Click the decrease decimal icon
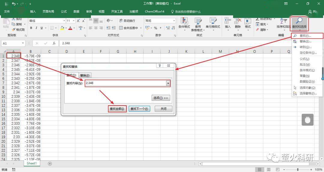The height and width of the screenshot is (172, 324). click(x=173, y=28)
